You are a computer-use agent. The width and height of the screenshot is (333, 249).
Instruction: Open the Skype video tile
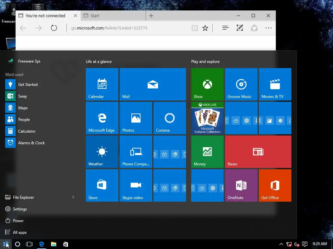pyautogui.click(x=136, y=185)
